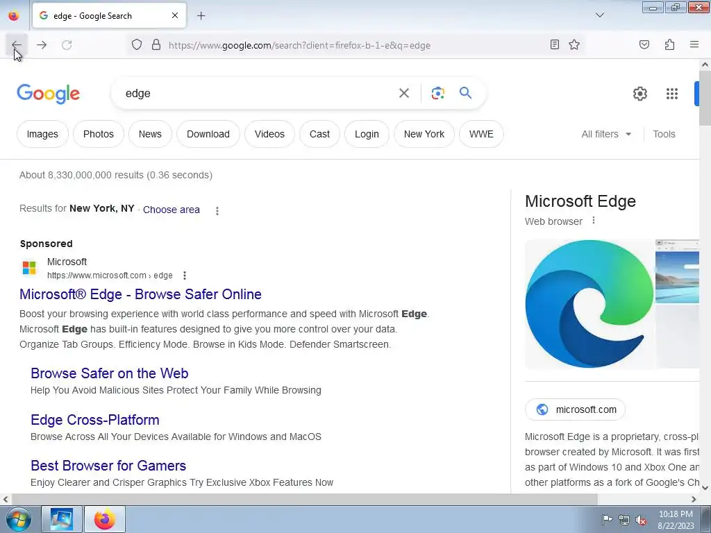Click the 'Microsoft Edge' knowledge panel title

click(x=580, y=201)
